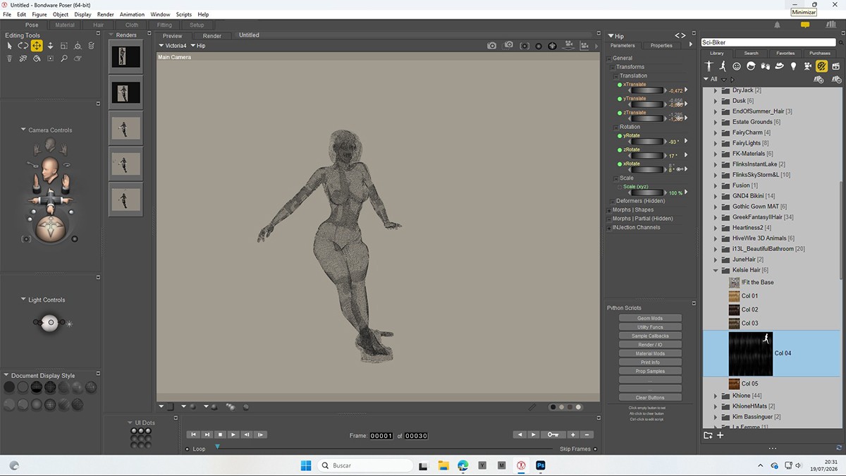Click the Material Mods script button
Viewport: 846px width, 476px height.
[650, 353]
